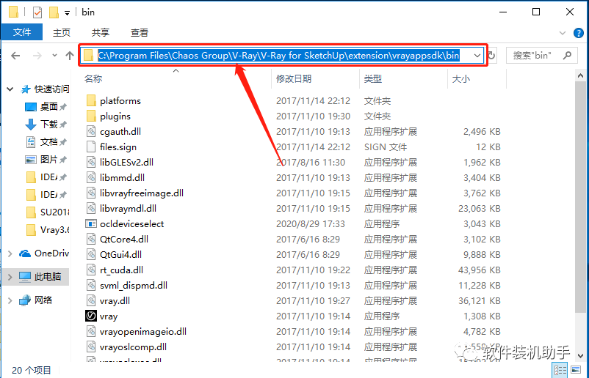589x378 pixels.
Task: Sort by the 类型 column header
Action: (x=373, y=78)
